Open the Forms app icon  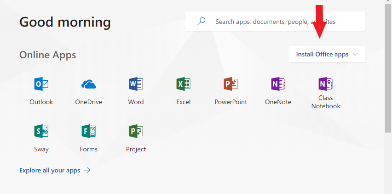coord(88,131)
